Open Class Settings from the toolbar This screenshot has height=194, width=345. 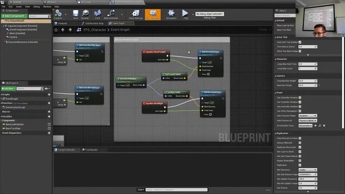pos(136,13)
